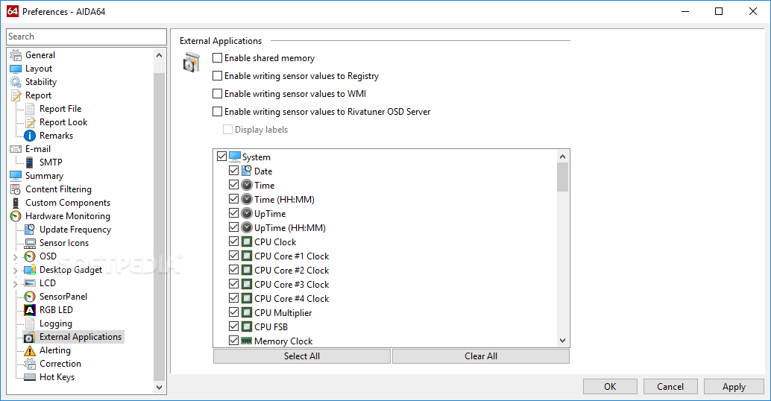
Task: Click the sensor list scrollbar up arrow
Action: (x=562, y=157)
